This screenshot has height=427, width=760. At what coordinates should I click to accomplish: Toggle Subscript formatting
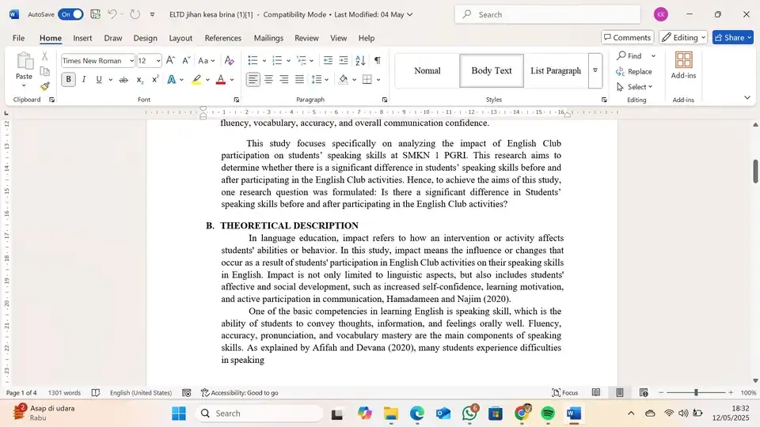coord(139,79)
